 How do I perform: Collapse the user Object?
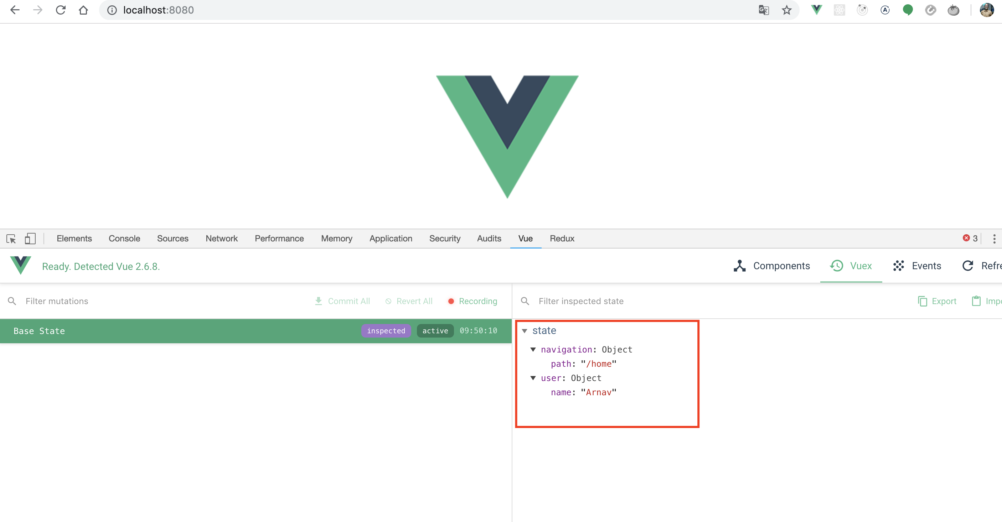pos(533,378)
